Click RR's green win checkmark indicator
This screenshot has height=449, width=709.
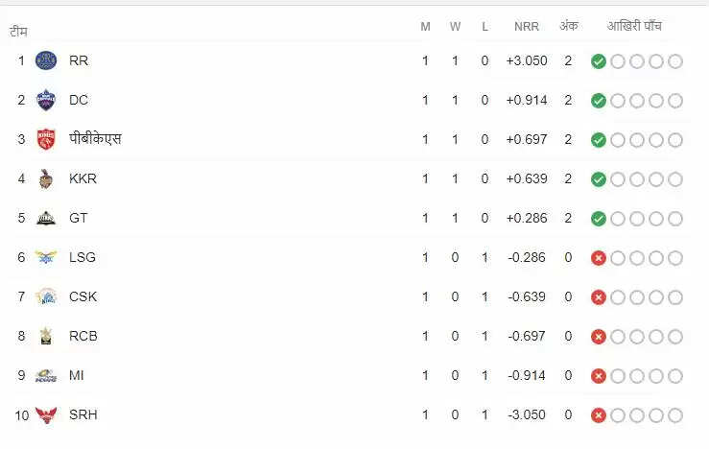tap(599, 61)
